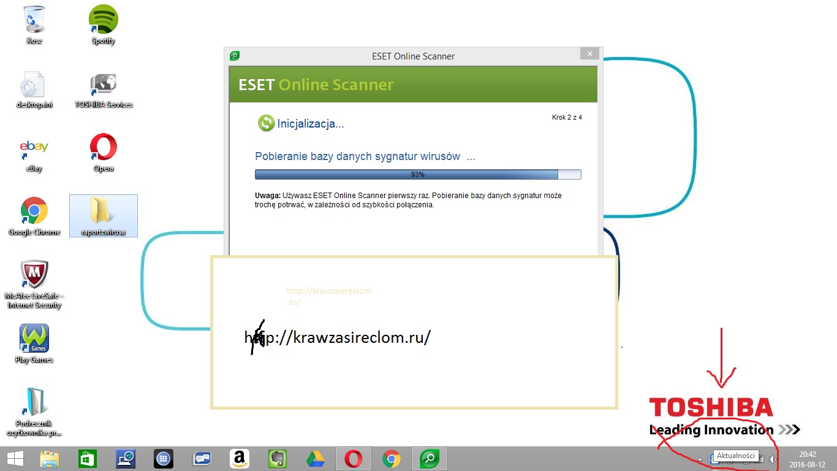The height and width of the screenshot is (471, 837).
Task: Open Google Drive from the taskbar
Action: pyautogui.click(x=315, y=459)
